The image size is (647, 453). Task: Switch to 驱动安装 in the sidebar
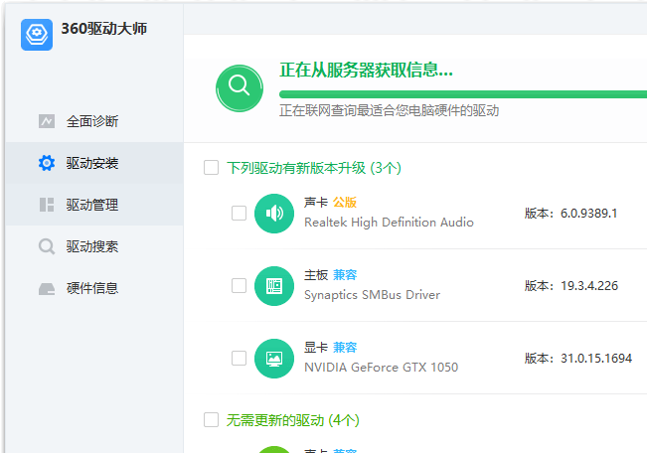(94, 163)
